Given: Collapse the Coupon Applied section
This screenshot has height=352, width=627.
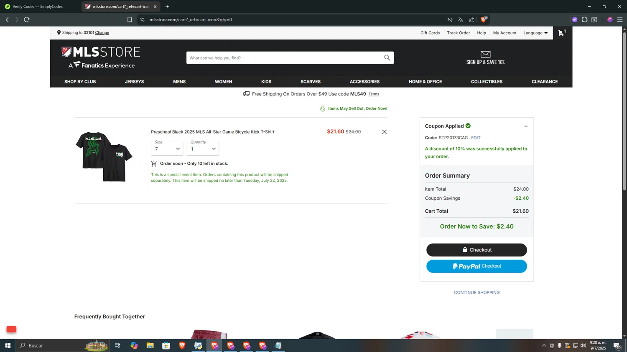Looking at the screenshot, I should point(526,126).
